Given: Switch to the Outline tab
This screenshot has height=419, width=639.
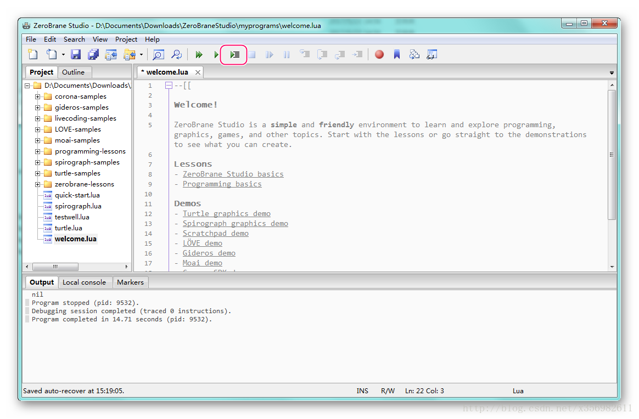Looking at the screenshot, I should [73, 72].
